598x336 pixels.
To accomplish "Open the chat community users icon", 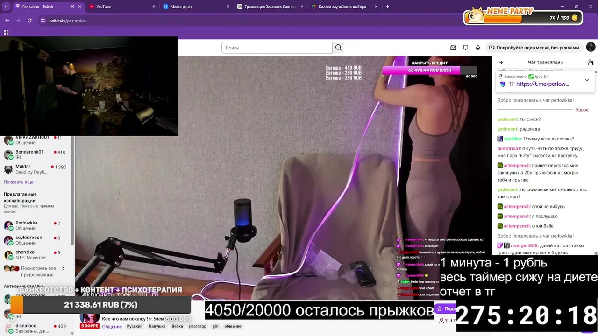I will [x=591, y=62].
